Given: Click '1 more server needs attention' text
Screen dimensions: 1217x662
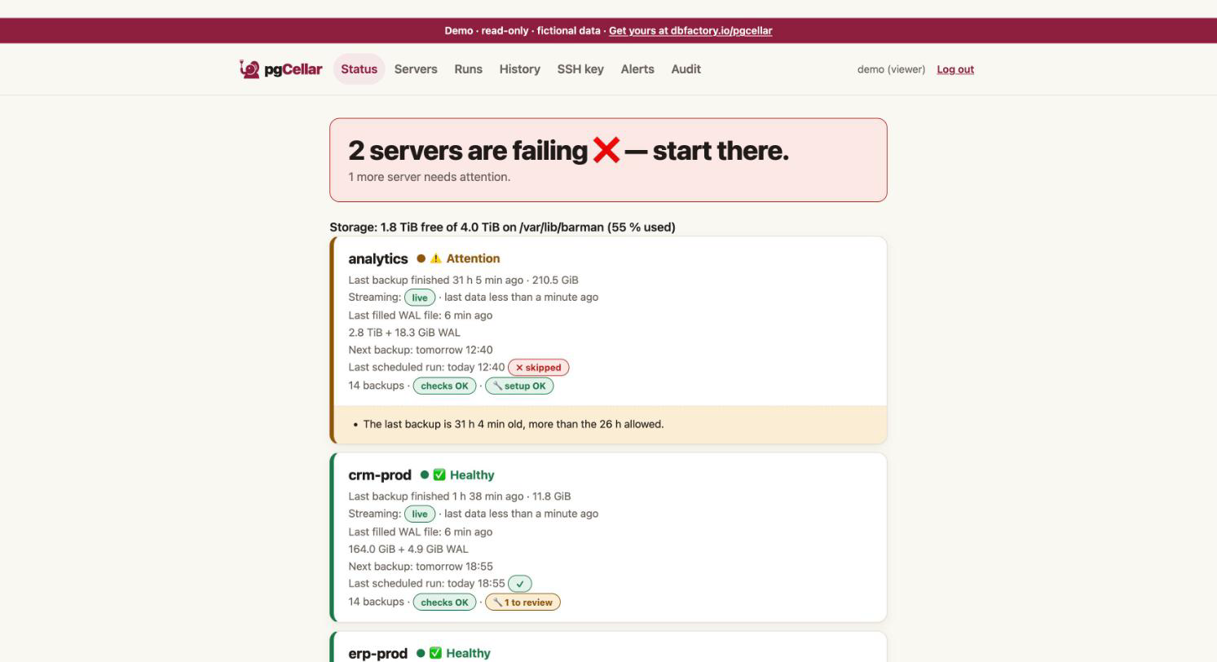Looking at the screenshot, I should point(430,177).
